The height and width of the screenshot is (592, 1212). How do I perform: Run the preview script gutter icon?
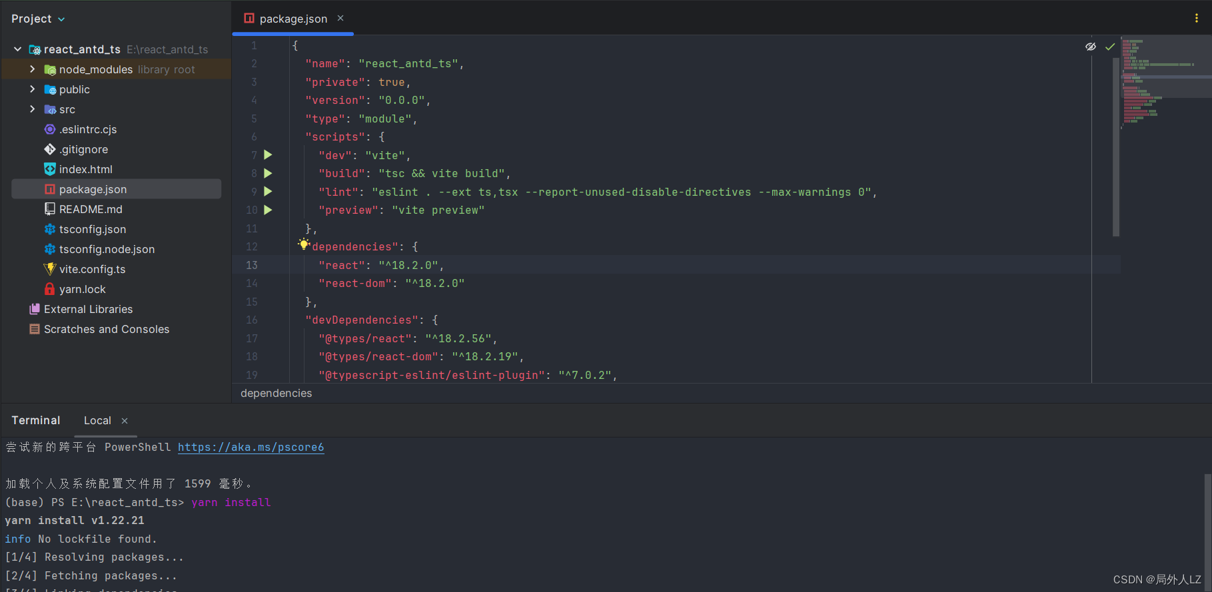click(x=268, y=210)
